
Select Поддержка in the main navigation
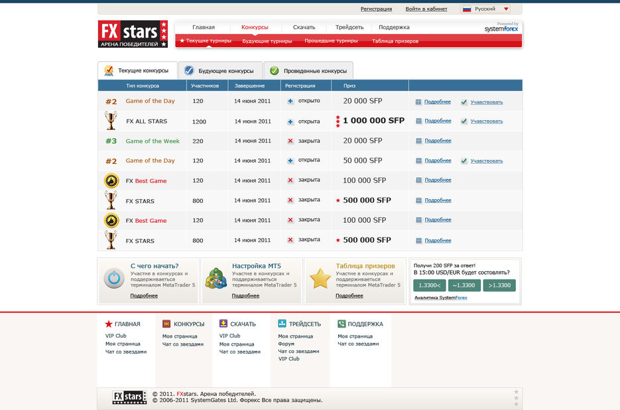[395, 27]
